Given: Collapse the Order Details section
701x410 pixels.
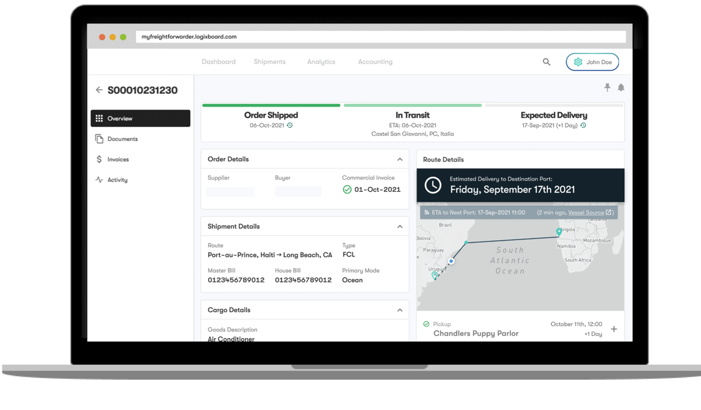Looking at the screenshot, I should (x=400, y=159).
